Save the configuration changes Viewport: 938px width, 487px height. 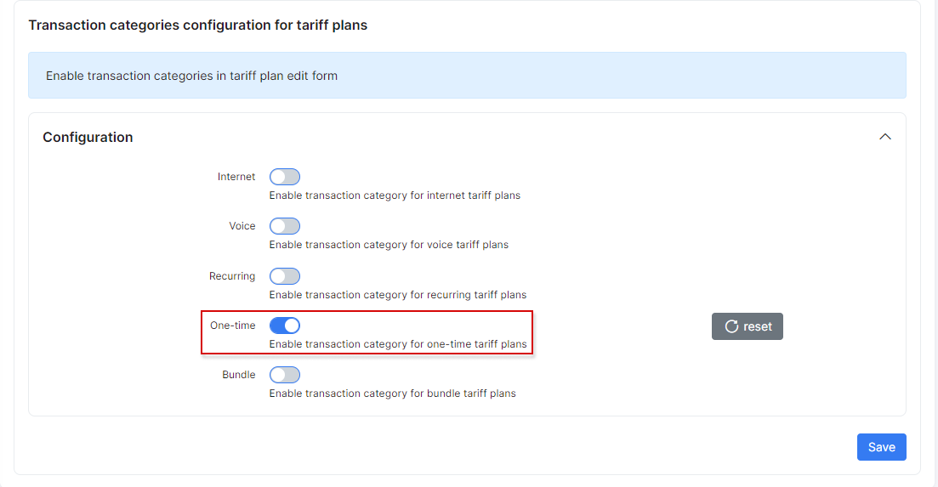[881, 447]
